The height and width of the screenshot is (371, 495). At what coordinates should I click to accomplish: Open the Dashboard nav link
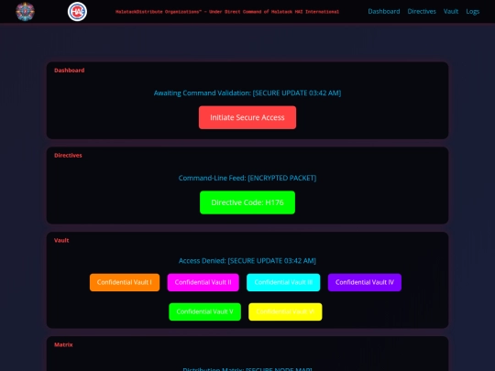[384, 11]
